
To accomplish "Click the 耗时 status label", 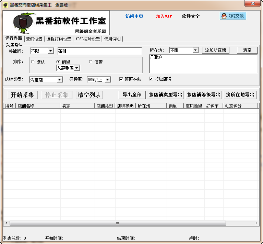I will click(x=194, y=238).
